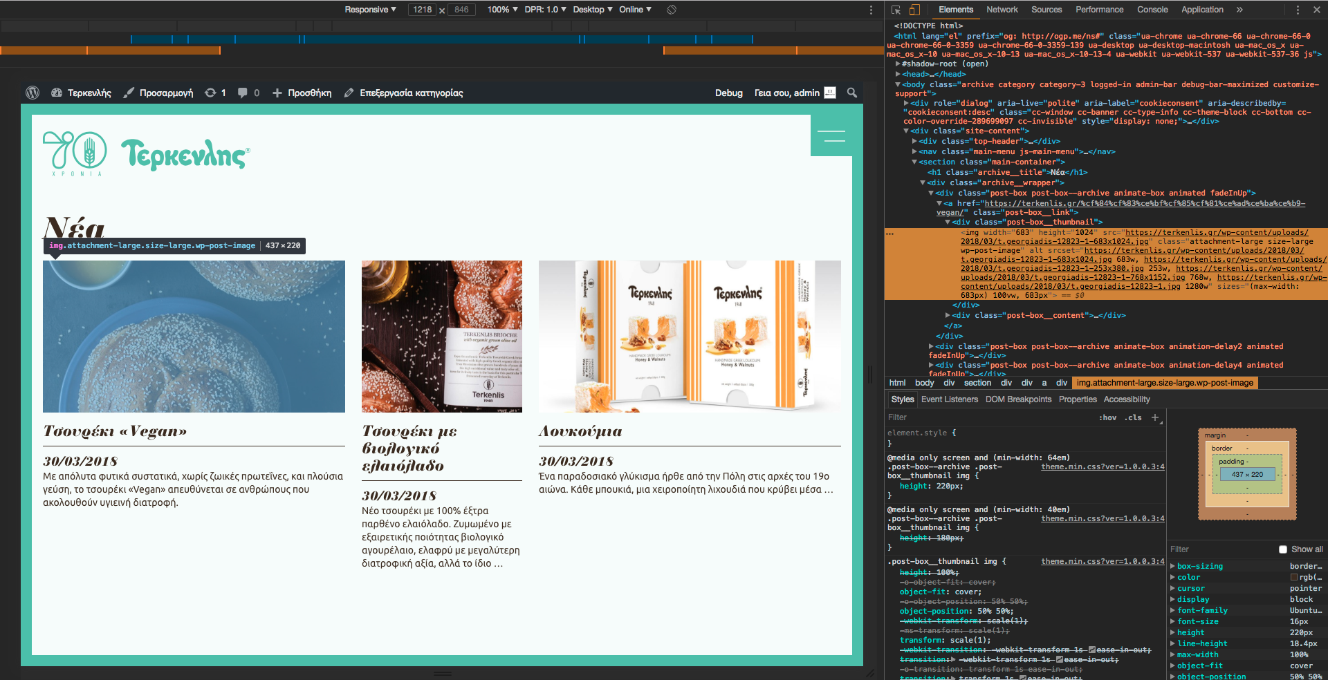Enable the Show all checkbox
Image resolution: width=1328 pixels, height=680 pixels.
tap(1283, 549)
